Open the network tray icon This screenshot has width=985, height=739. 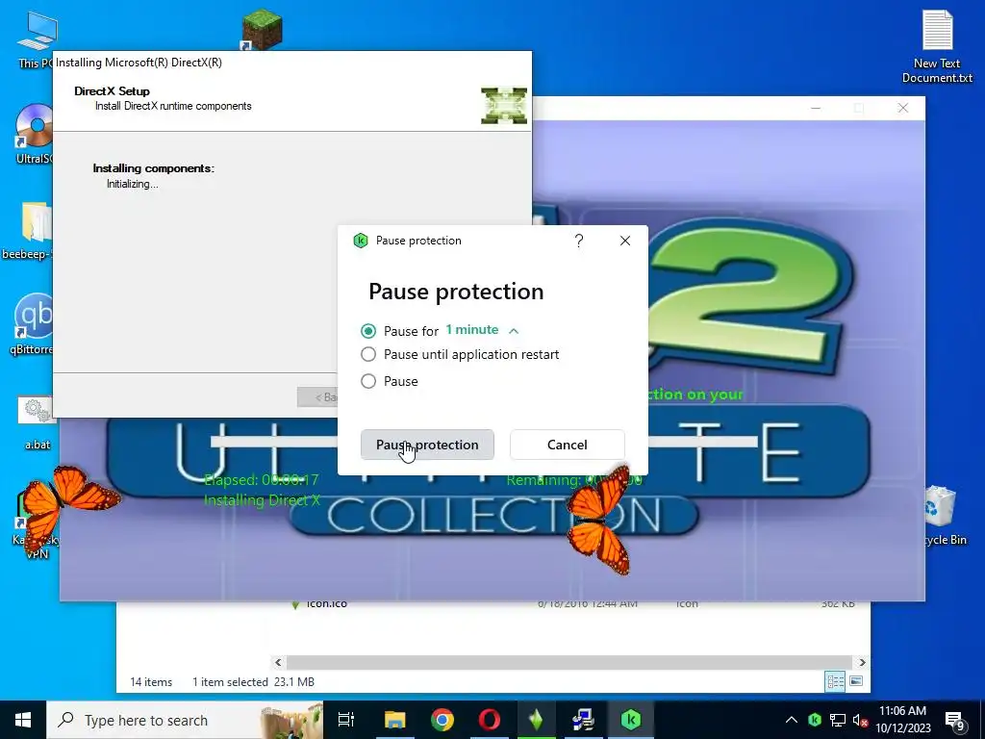[838, 720]
